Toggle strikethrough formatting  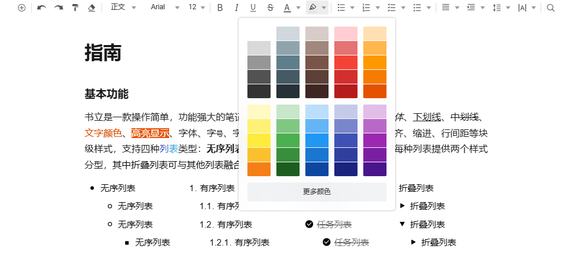(x=270, y=8)
